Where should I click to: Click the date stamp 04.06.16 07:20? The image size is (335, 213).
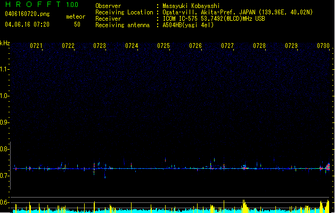27,24
